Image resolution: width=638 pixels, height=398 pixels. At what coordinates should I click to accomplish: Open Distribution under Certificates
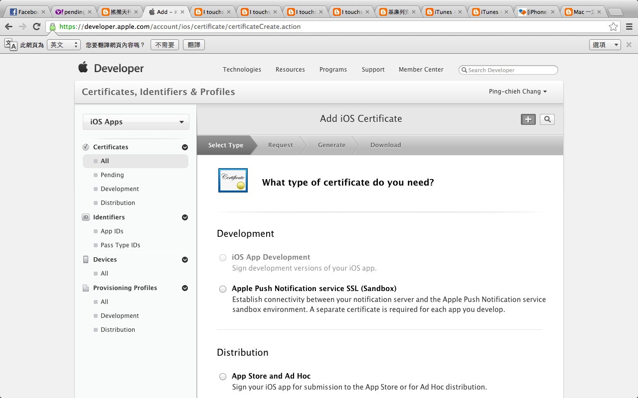(x=118, y=203)
